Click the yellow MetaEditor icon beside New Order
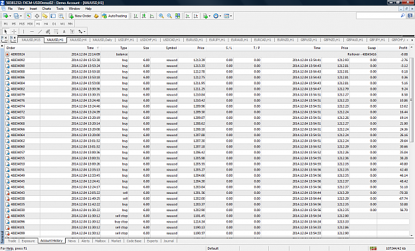415x251 pixels. (x=96, y=16)
